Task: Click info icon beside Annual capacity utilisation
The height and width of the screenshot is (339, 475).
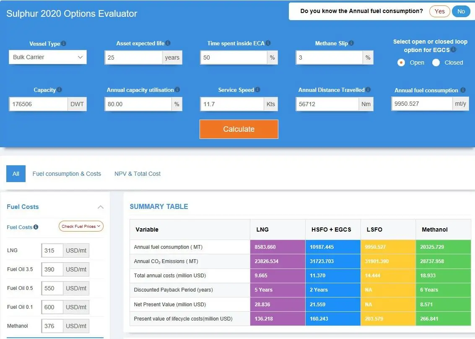Action: point(177,89)
